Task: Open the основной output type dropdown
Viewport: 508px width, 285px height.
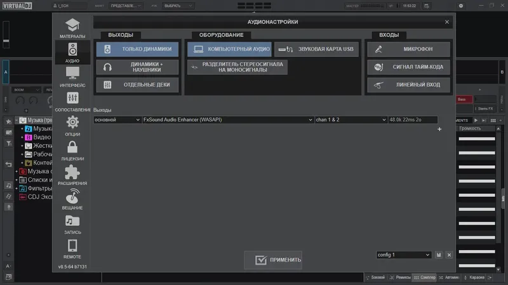Action: [117, 120]
